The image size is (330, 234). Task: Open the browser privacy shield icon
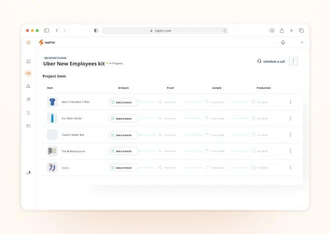pos(96,30)
